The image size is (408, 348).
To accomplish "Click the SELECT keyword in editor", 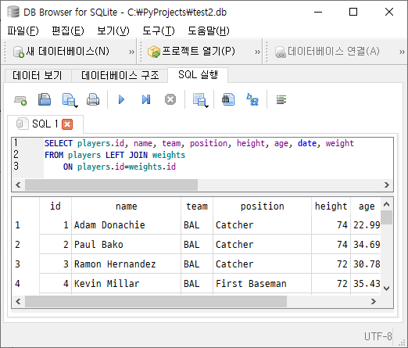I will click(x=59, y=143).
